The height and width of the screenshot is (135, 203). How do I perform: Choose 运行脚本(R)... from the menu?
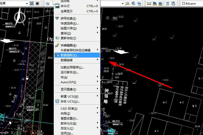77,72
